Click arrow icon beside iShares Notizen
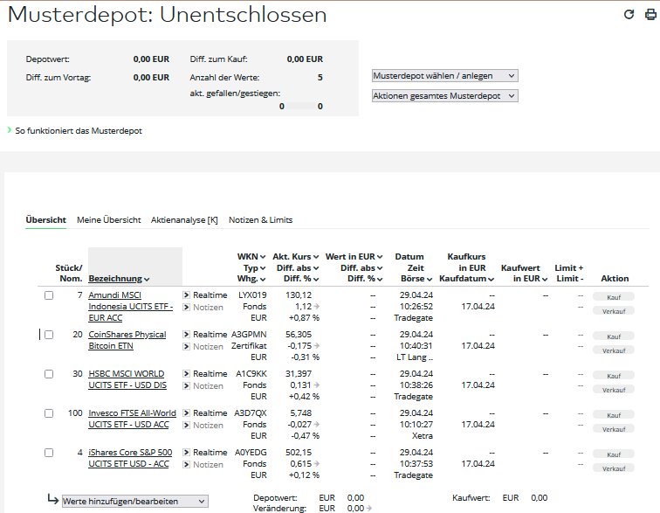The image size is (660, 513). (187, 465)
